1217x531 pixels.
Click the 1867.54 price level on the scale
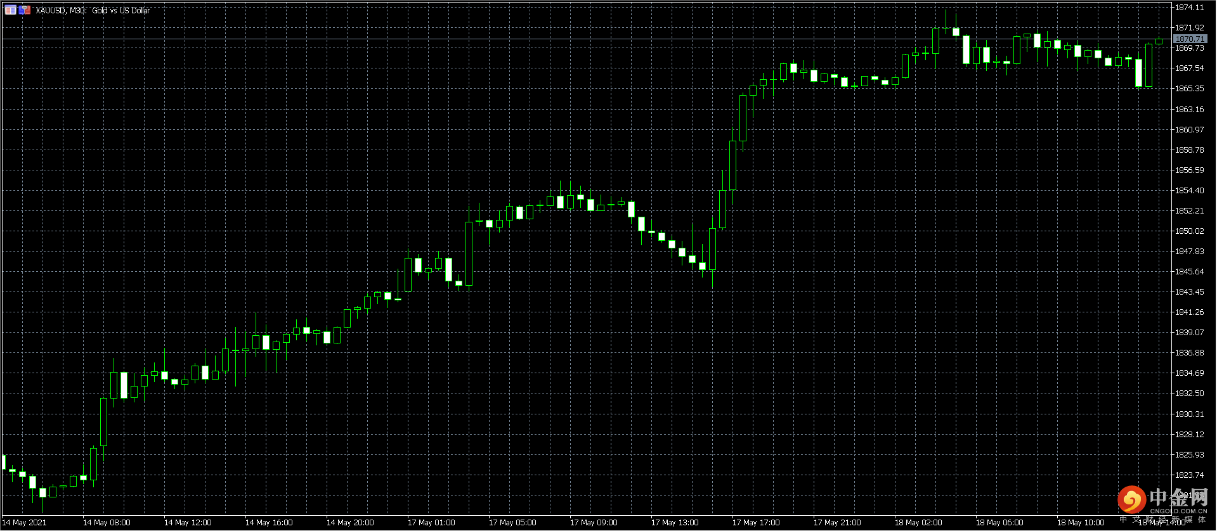pos(1190,68)
